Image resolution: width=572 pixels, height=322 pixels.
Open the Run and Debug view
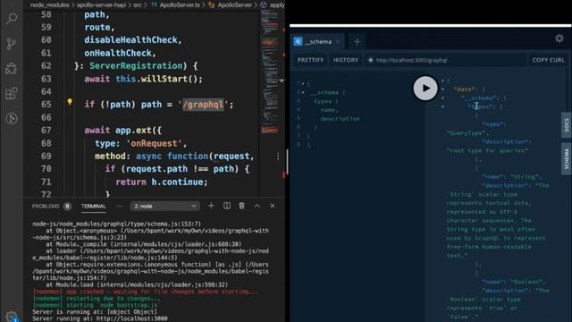[12, 69]
